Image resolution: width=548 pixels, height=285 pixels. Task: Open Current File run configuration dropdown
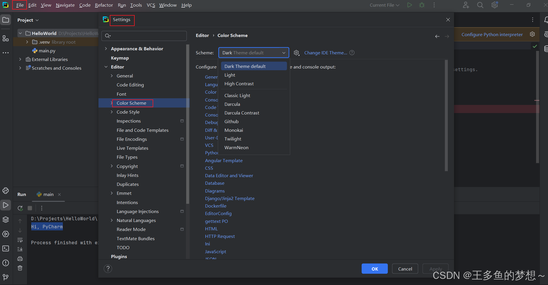click(x=384, y=5)
